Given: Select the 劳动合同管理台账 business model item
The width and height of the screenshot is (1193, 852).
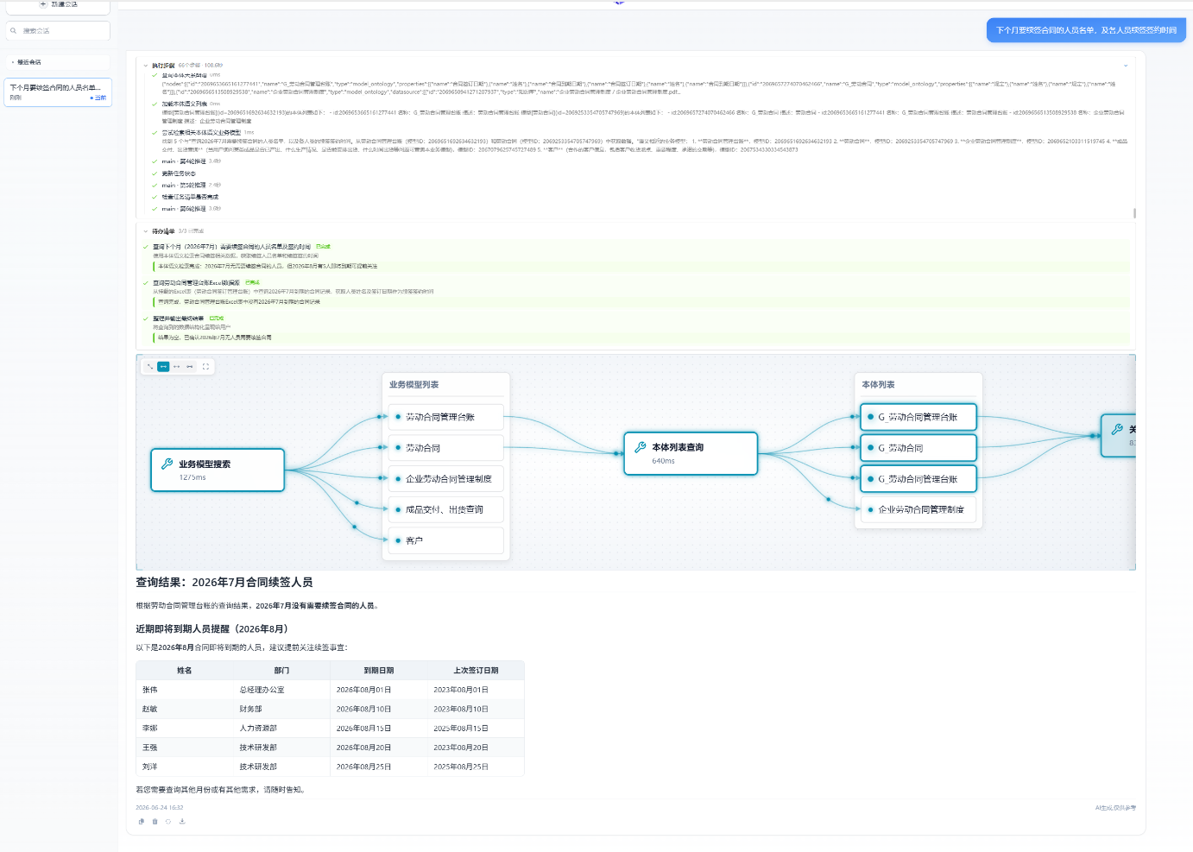Looking at the screenshot, I should coord(445,417).
